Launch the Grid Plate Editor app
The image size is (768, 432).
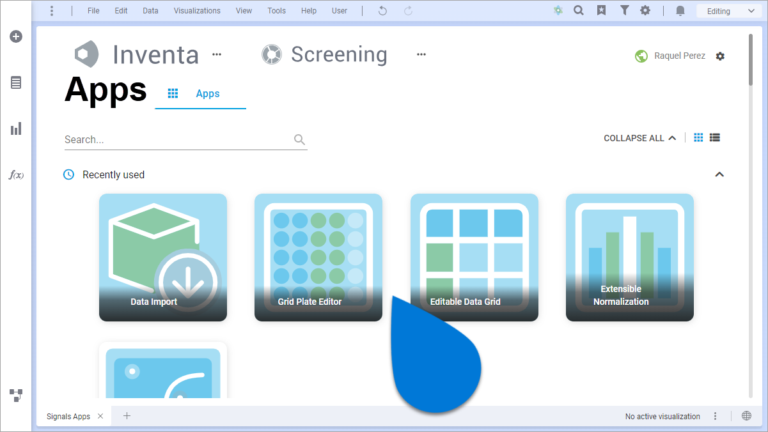click(x=318, y=257)
